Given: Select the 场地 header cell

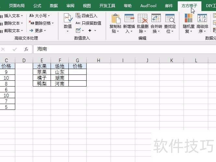Looking at the screenshot, I should coord(60,66).
